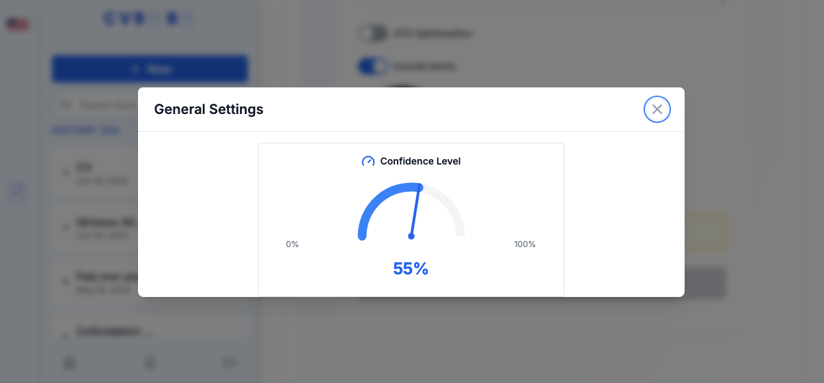This screenshot has height=383, width=824.
Task: Click the blue New button
Action: coord(150,69)
